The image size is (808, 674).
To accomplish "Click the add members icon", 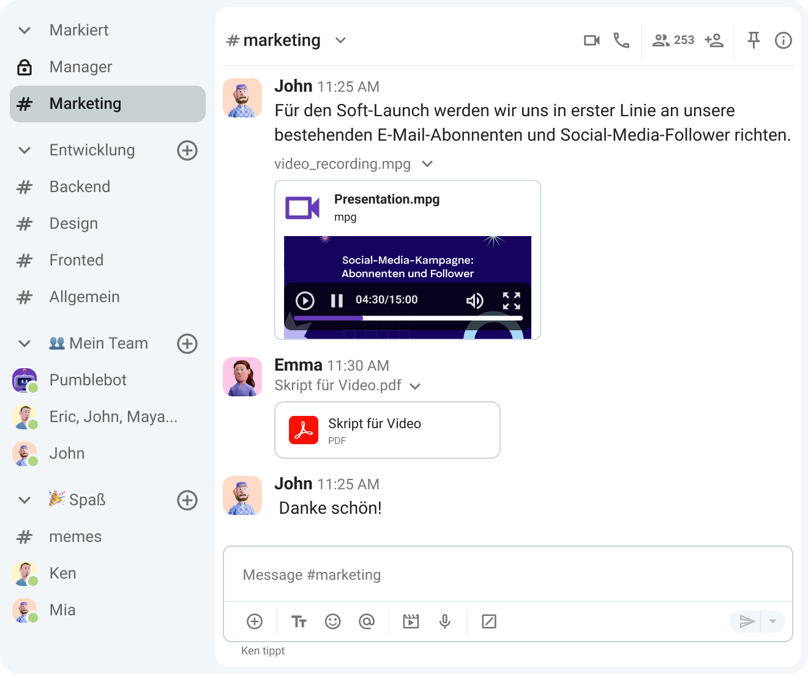I will [x=714, y=40].
